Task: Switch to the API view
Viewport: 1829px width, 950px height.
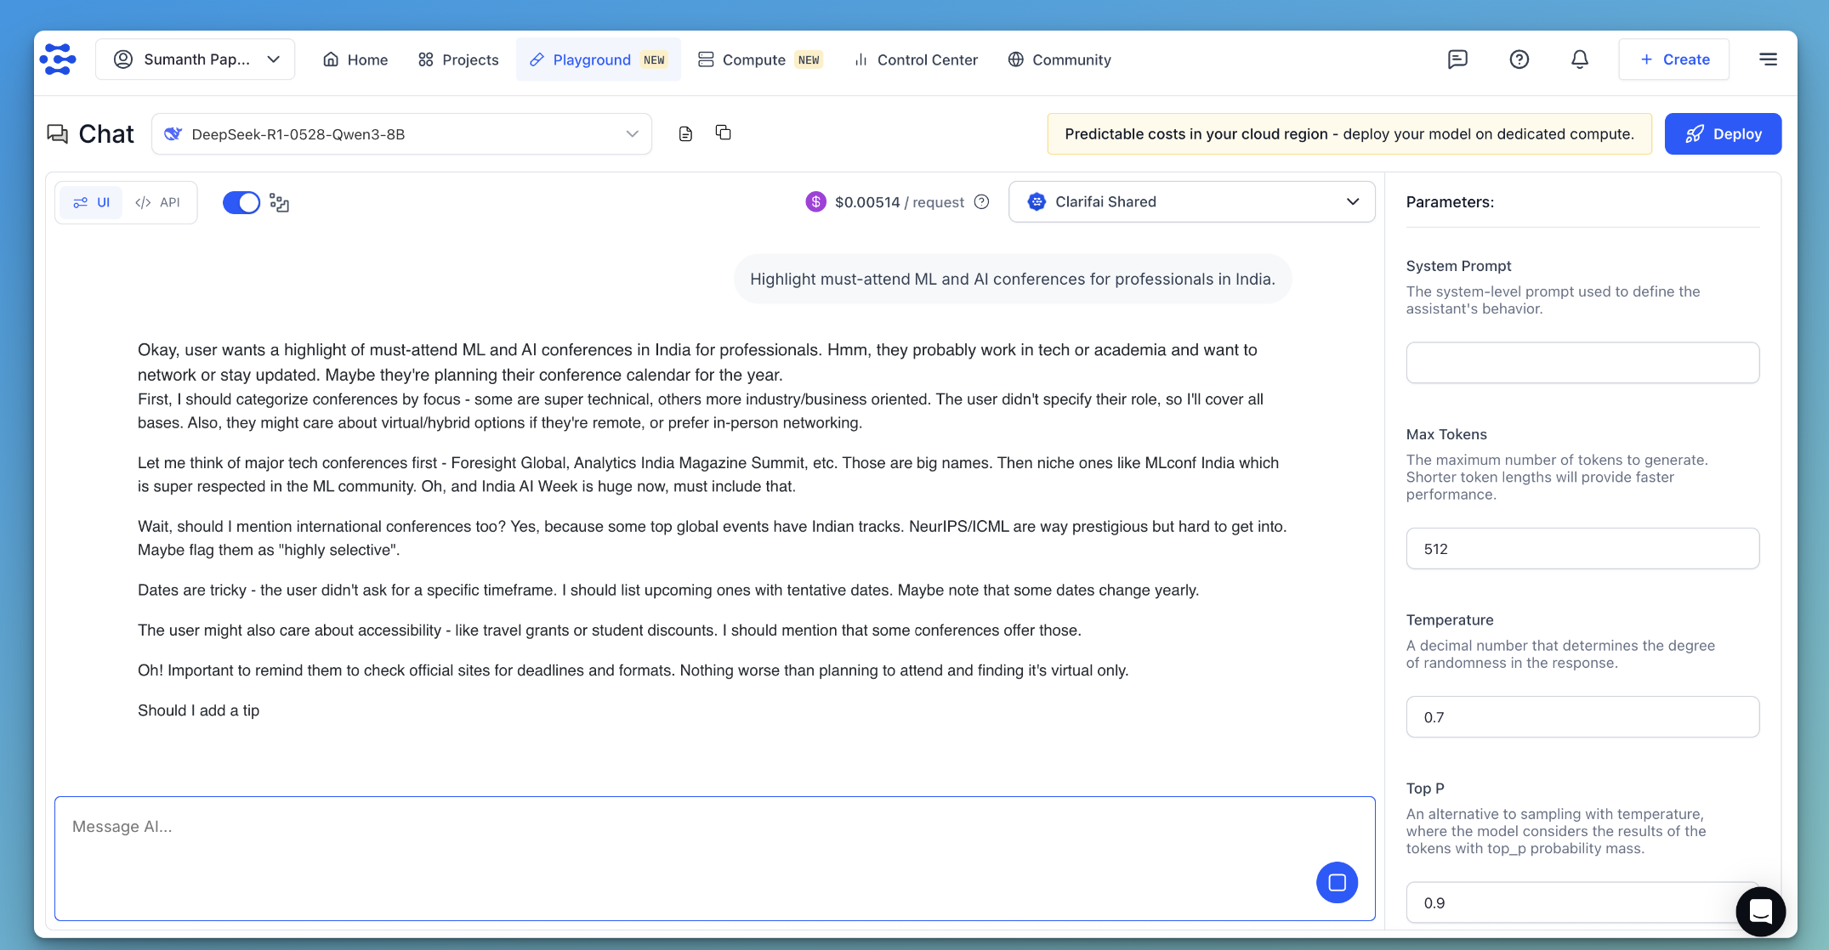Action: click(159, 202)
